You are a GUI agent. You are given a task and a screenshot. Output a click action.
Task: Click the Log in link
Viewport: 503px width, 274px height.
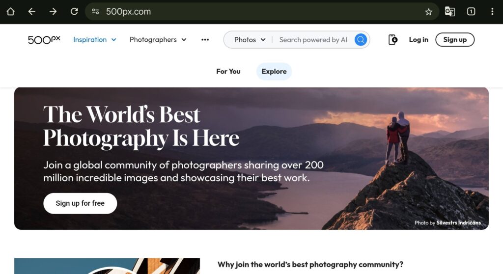point(419,40)
